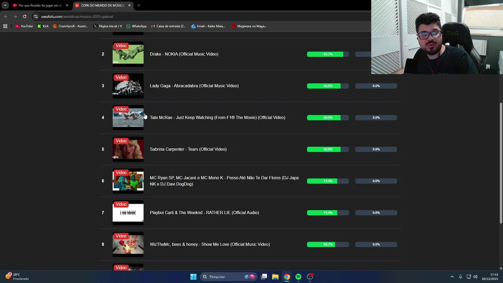This screenshot has width=503, height=283.
Task: Open WizTheMc Show Me Love thumbnail
Action: click(128, 244)
